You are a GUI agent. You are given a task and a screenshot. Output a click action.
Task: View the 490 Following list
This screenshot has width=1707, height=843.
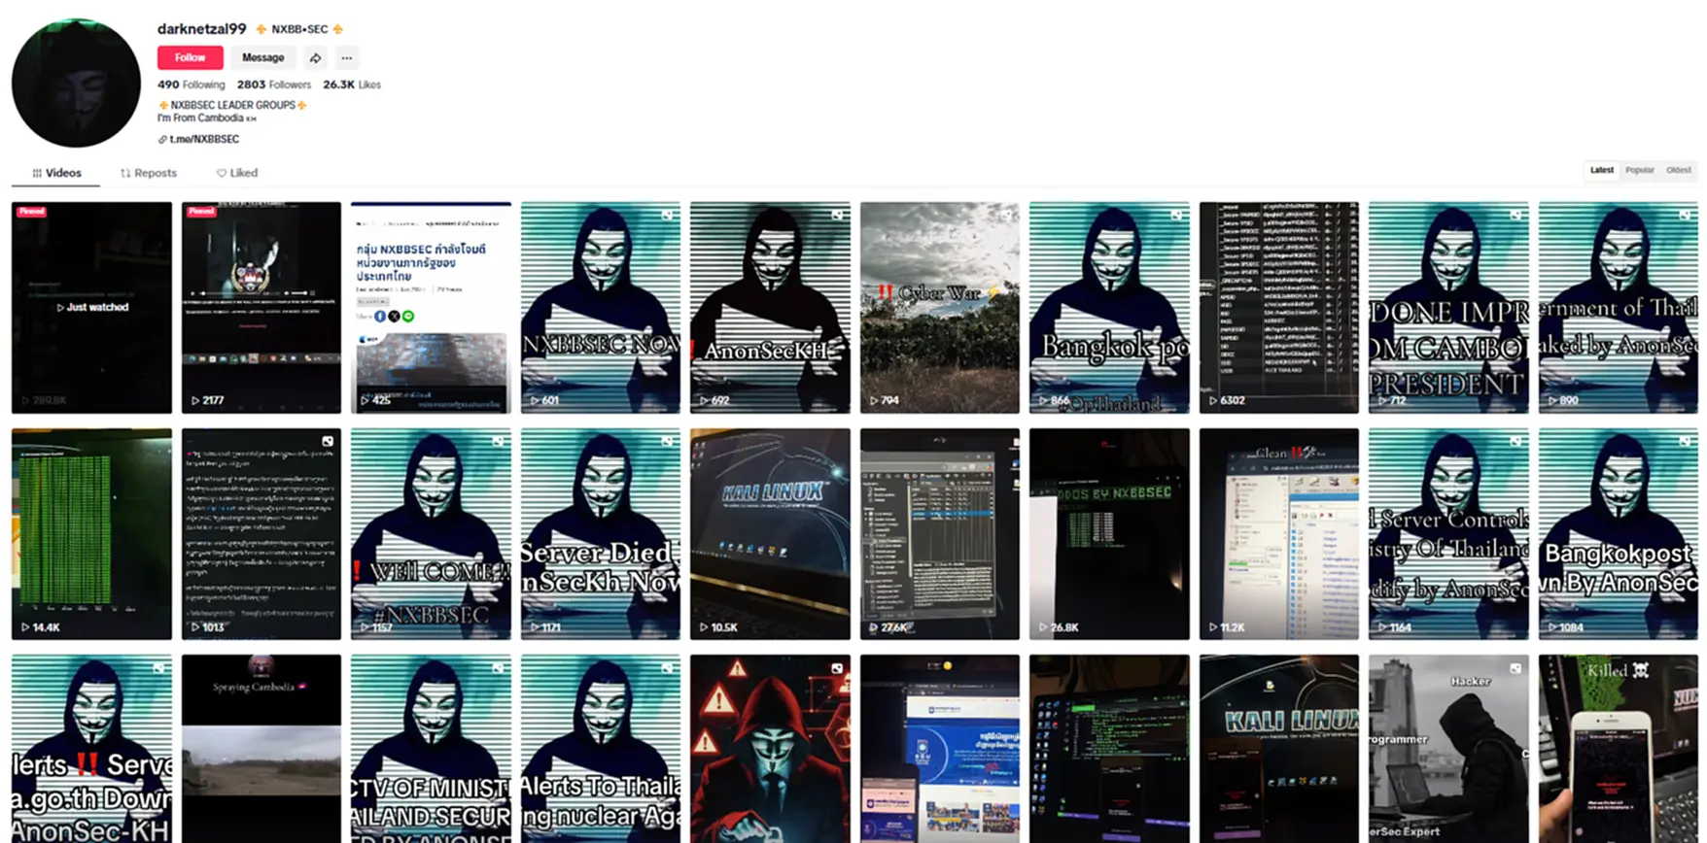click(x=191, y=84)
